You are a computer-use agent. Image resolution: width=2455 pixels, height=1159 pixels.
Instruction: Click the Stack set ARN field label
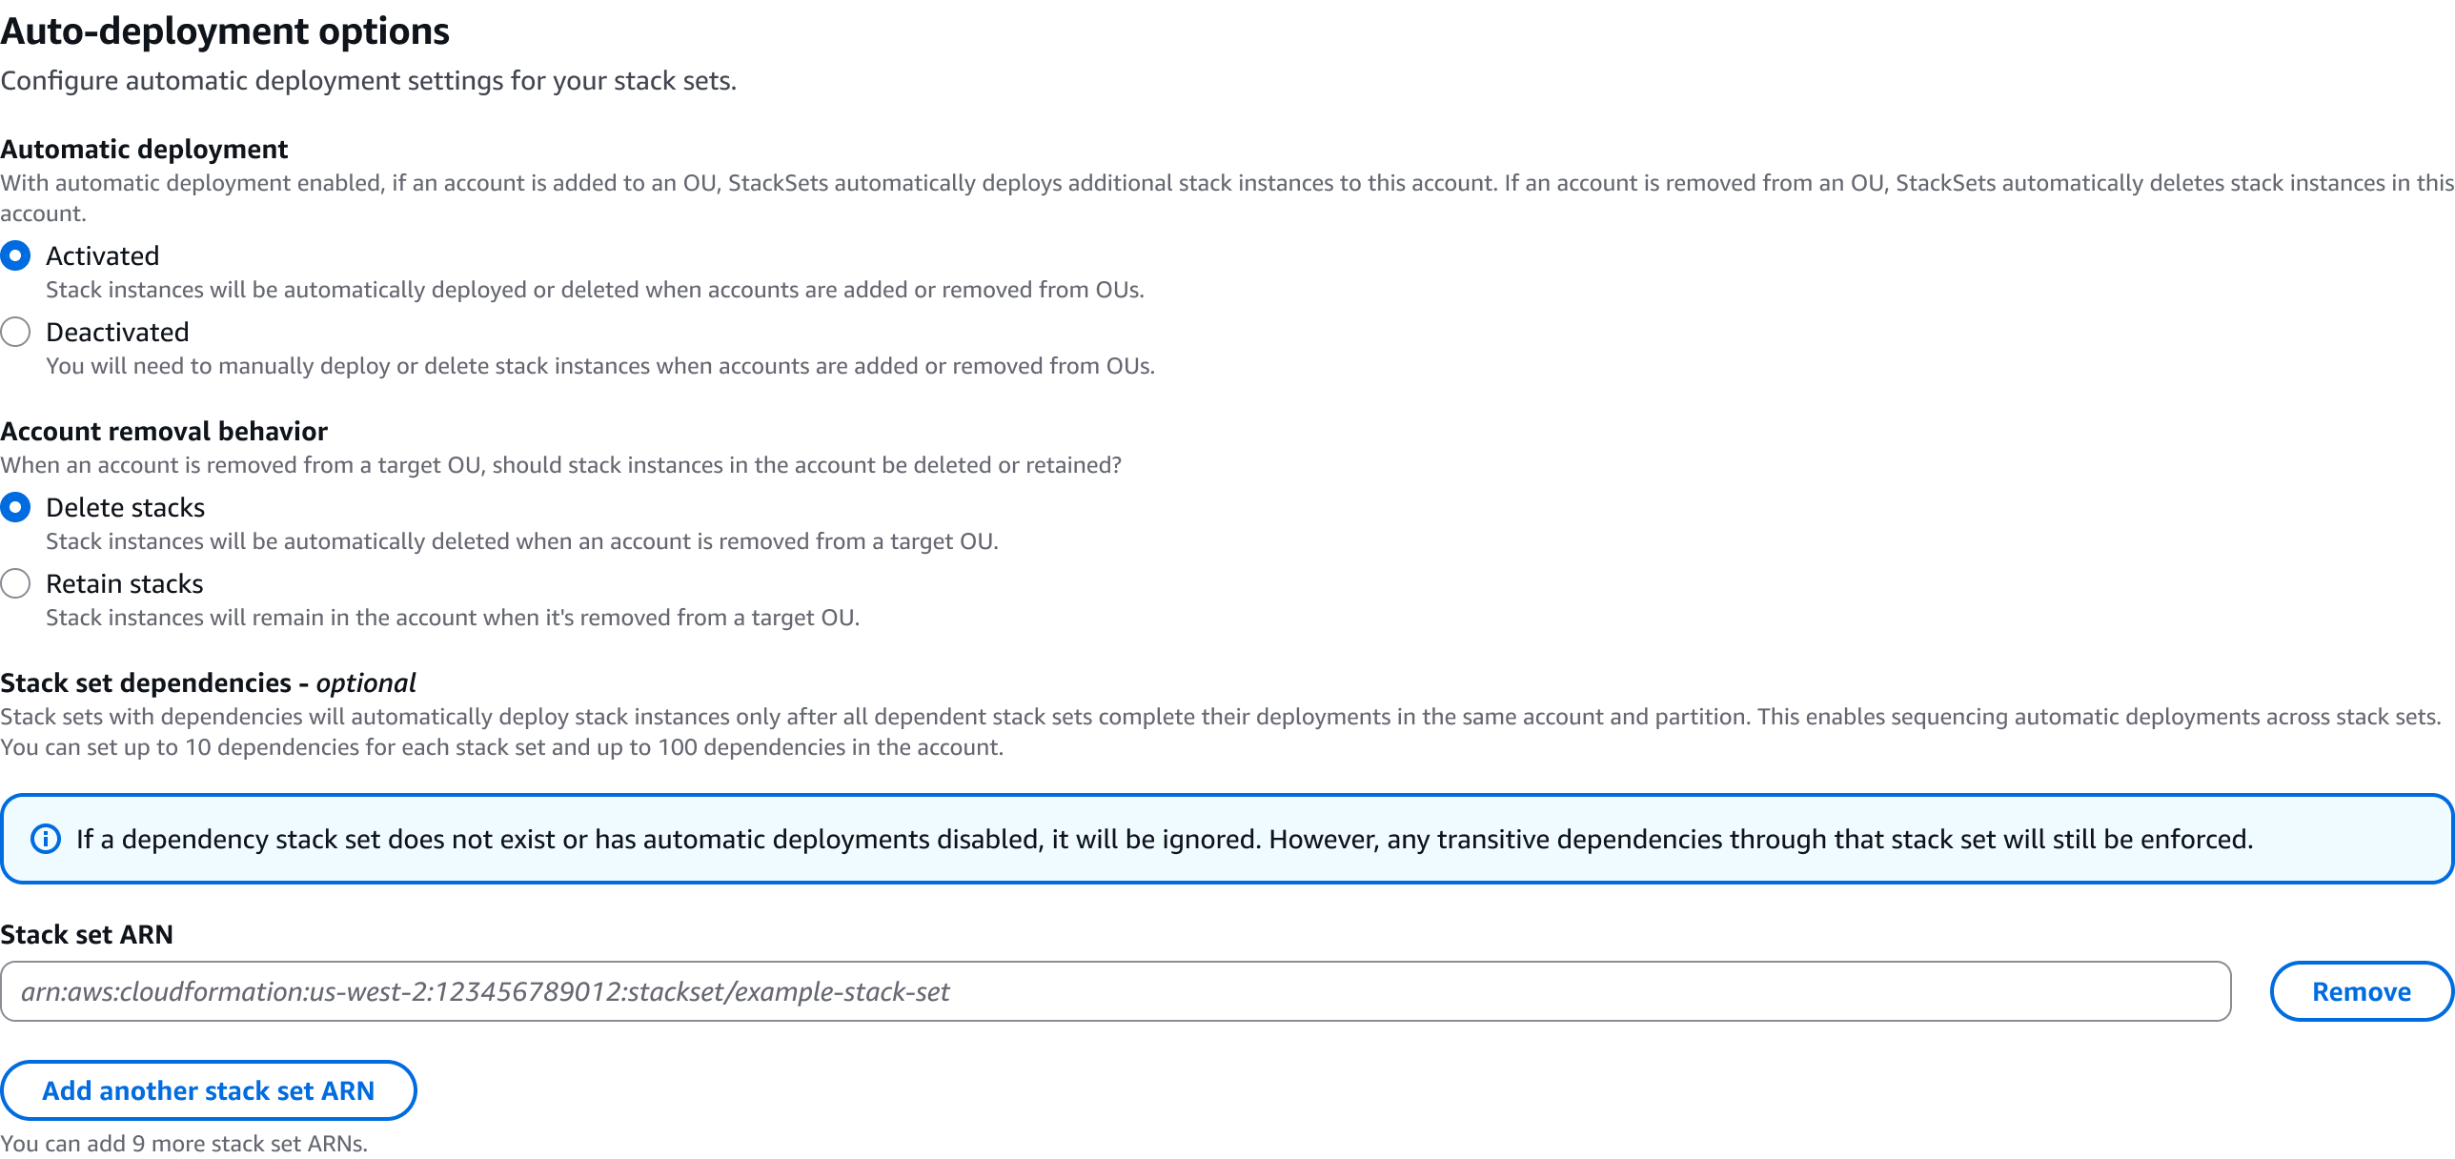click(x=87, y=934)
